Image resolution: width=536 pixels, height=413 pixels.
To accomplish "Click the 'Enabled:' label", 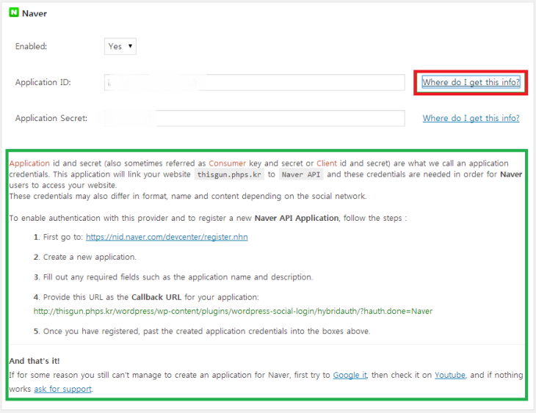I will coord(31,46).
